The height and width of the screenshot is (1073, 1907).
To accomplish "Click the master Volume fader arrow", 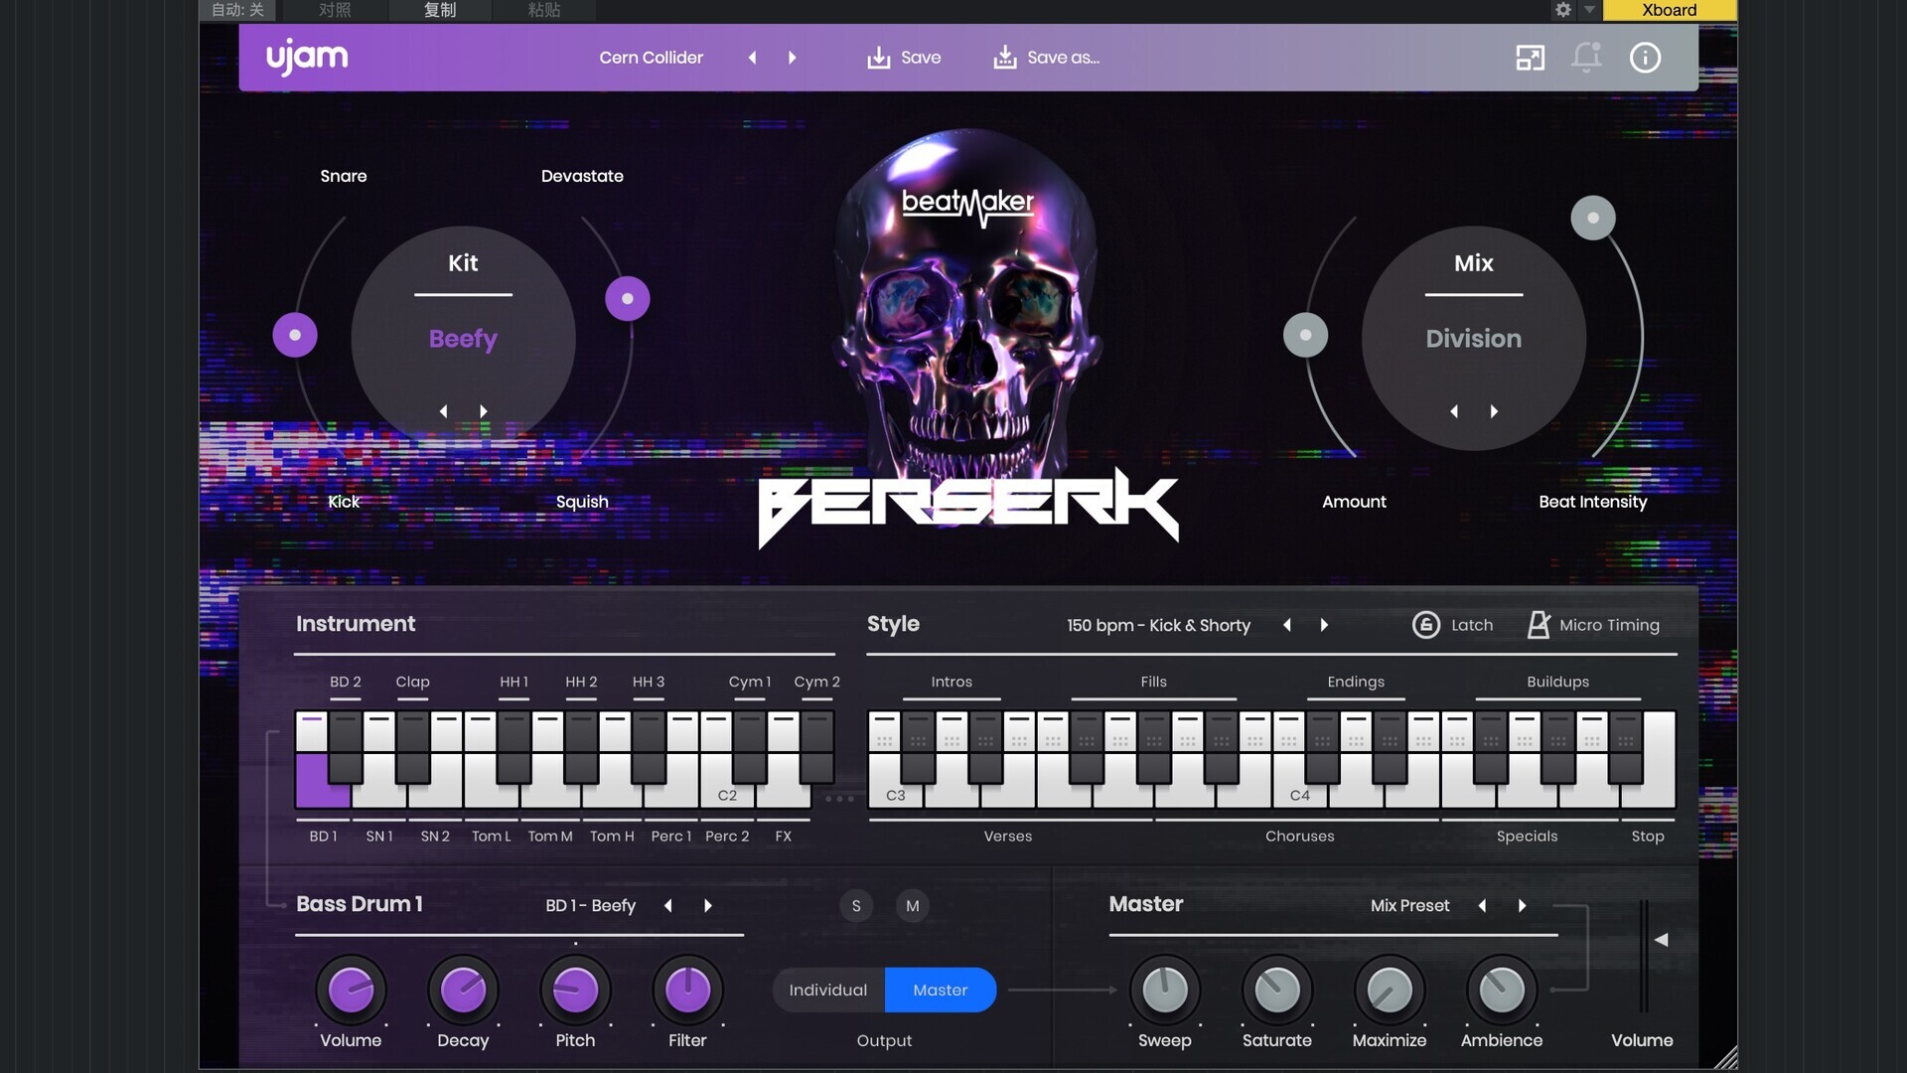I will pyautogui.click(x=1661, y=940).
